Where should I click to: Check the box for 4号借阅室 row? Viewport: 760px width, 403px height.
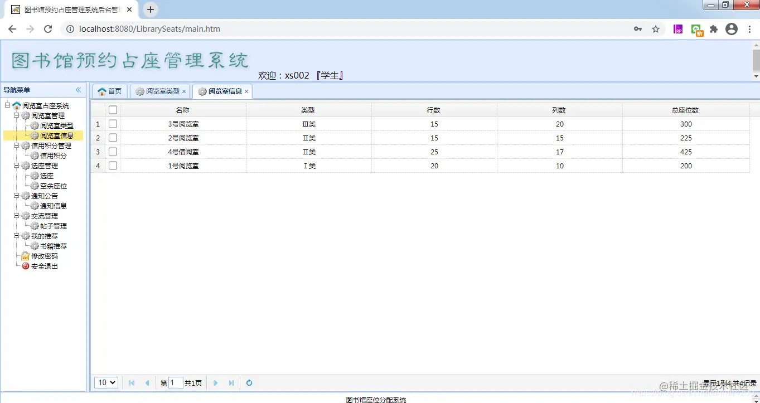[x=113, y=152]
